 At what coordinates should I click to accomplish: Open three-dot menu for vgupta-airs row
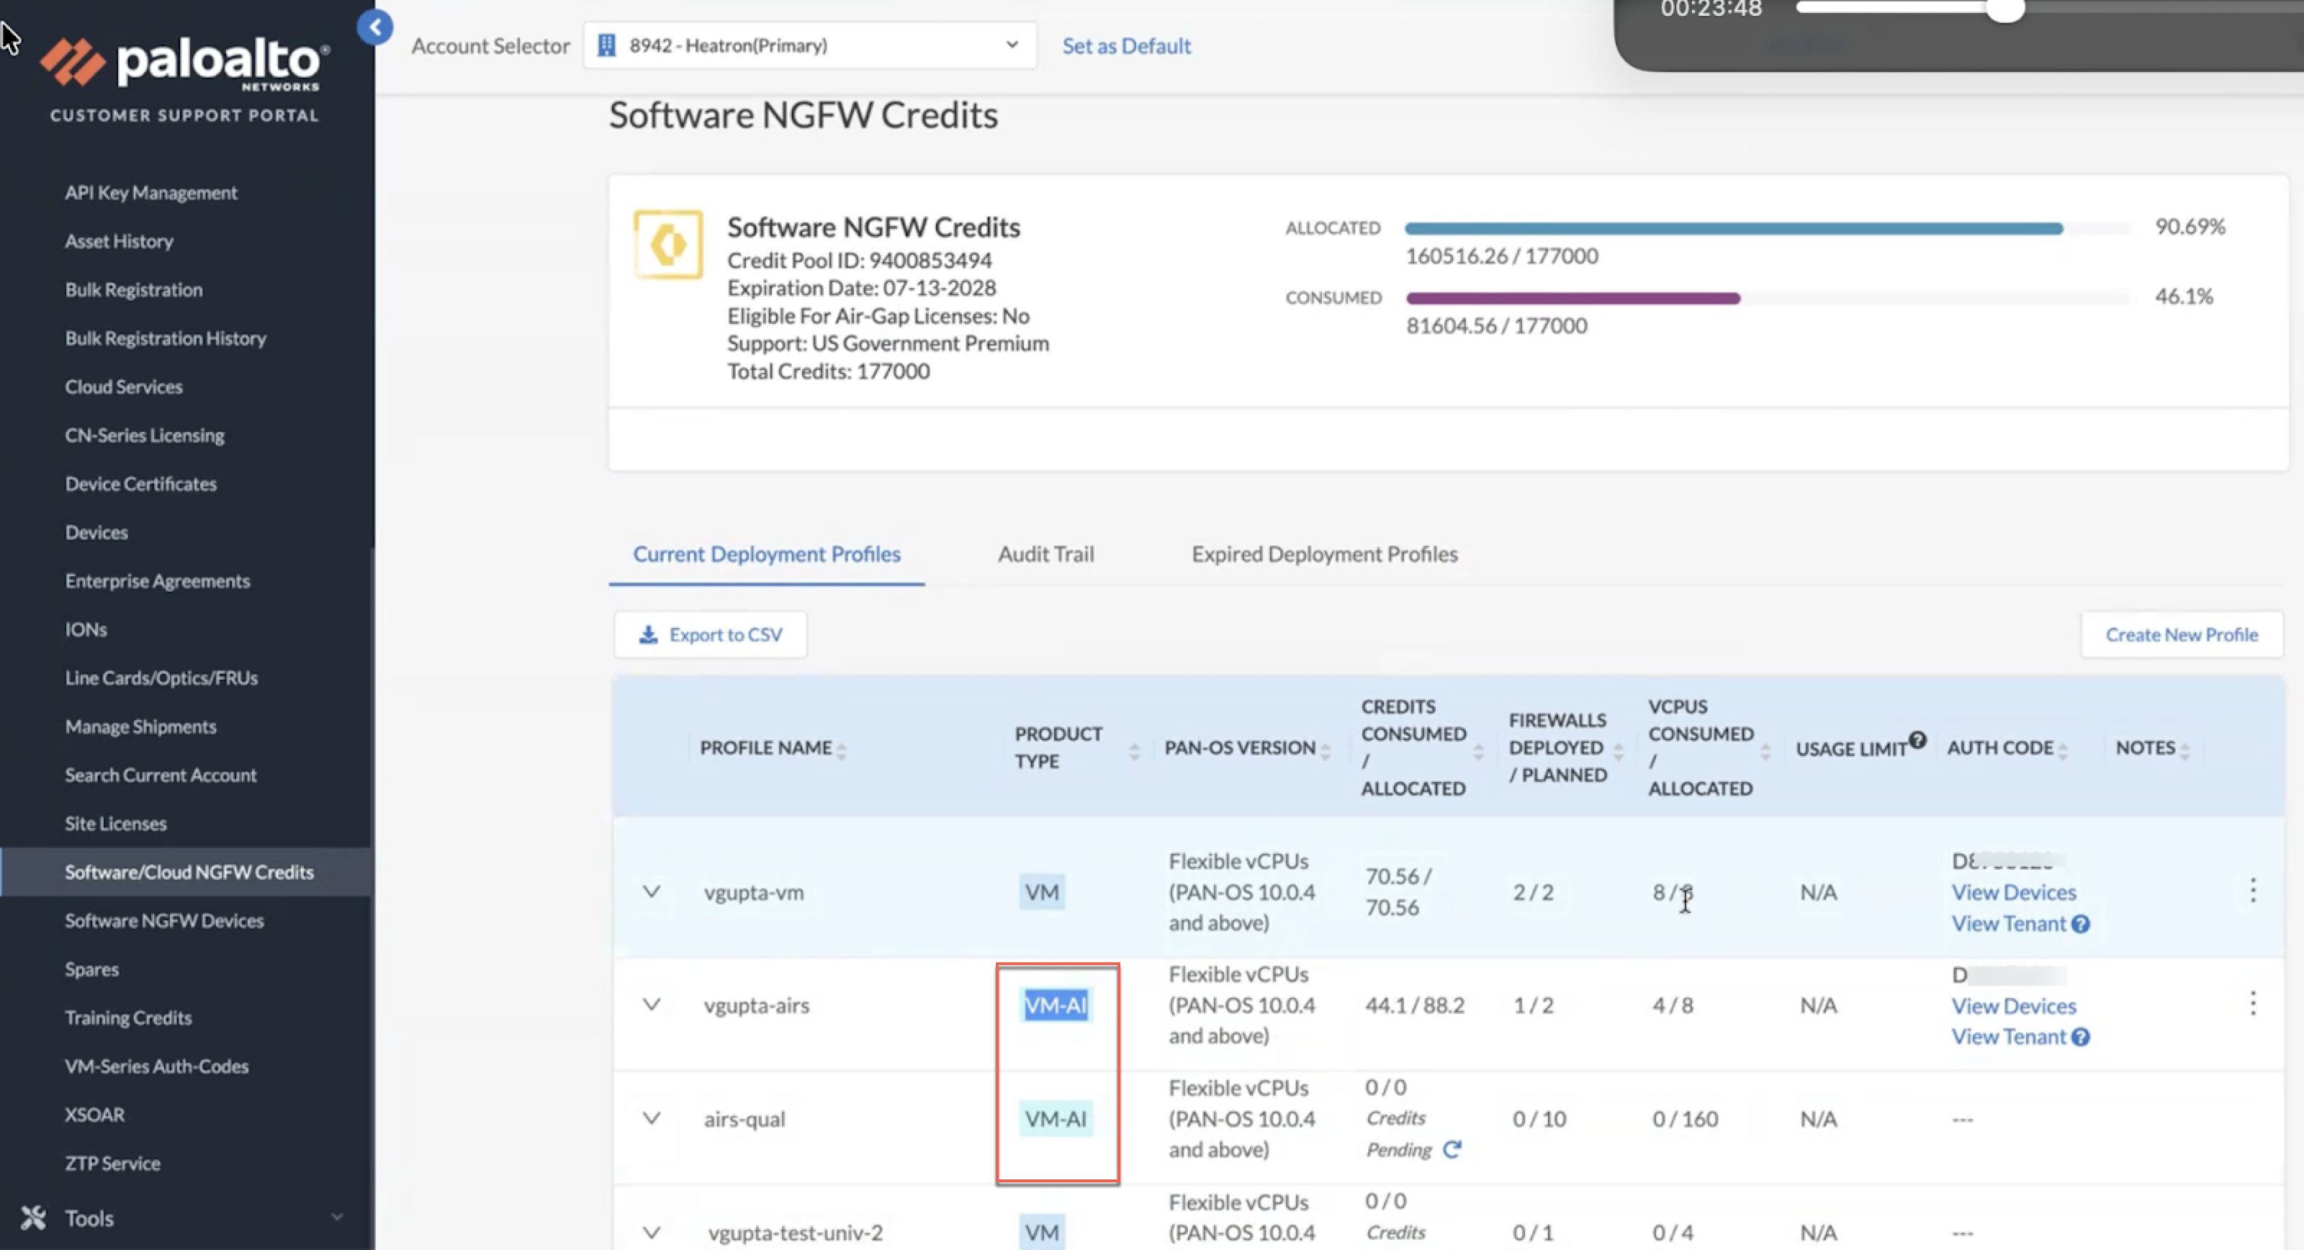[2252, 1003]
